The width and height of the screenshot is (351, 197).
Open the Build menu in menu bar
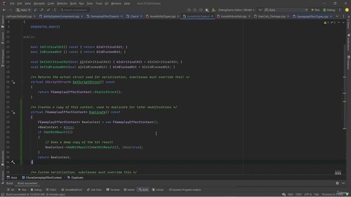coord(73,4)
